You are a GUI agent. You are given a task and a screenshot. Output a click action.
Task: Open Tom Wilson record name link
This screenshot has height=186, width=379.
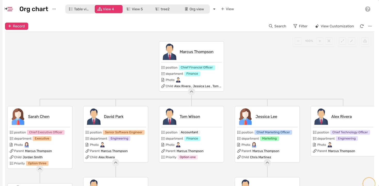[x=190, y=117]
